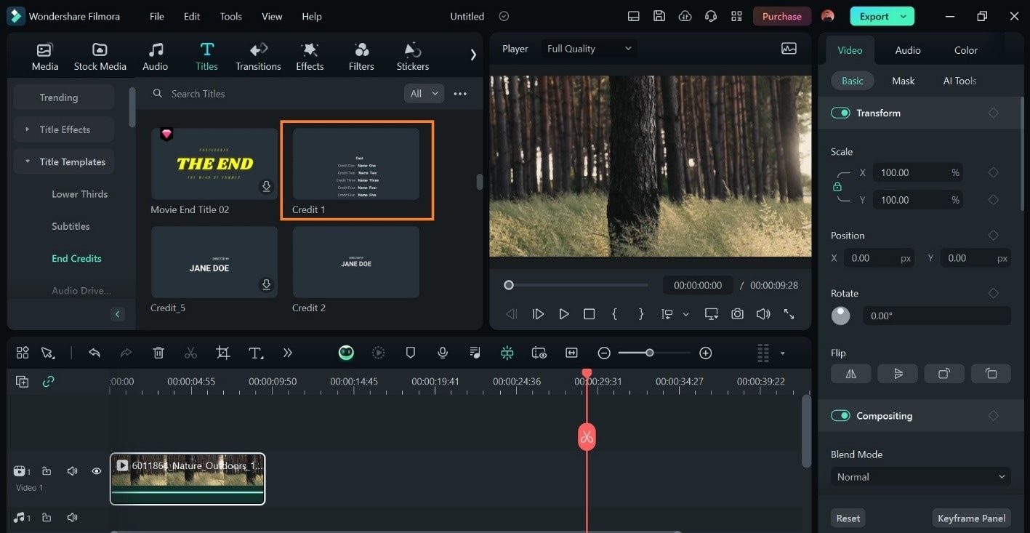This screenshot has height=533, width=1030.
Task: Open the player scope view icon
Action: tap(789, 49)
